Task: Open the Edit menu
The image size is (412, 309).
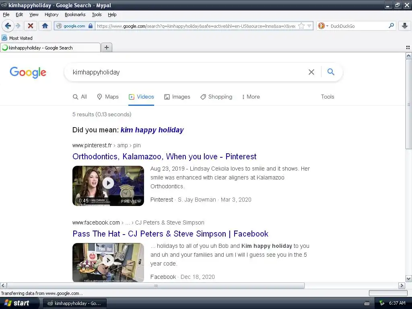Action: 19,14
